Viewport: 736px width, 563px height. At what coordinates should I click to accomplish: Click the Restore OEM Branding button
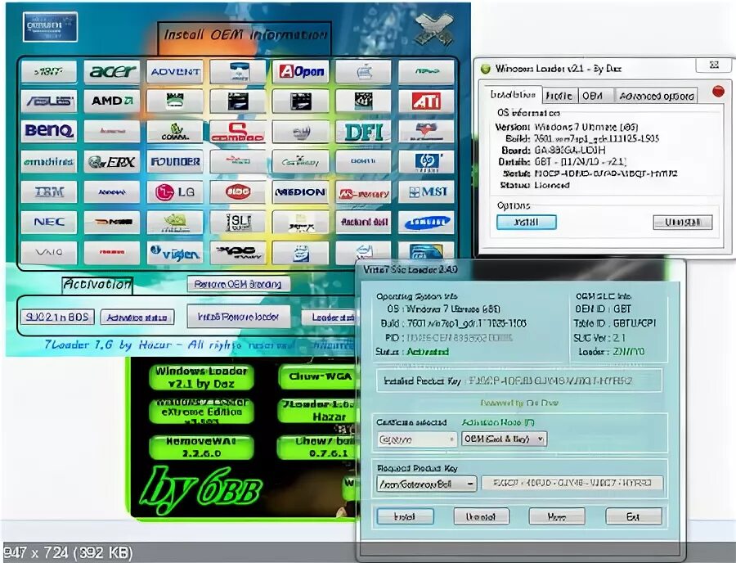tap(239, 284)
